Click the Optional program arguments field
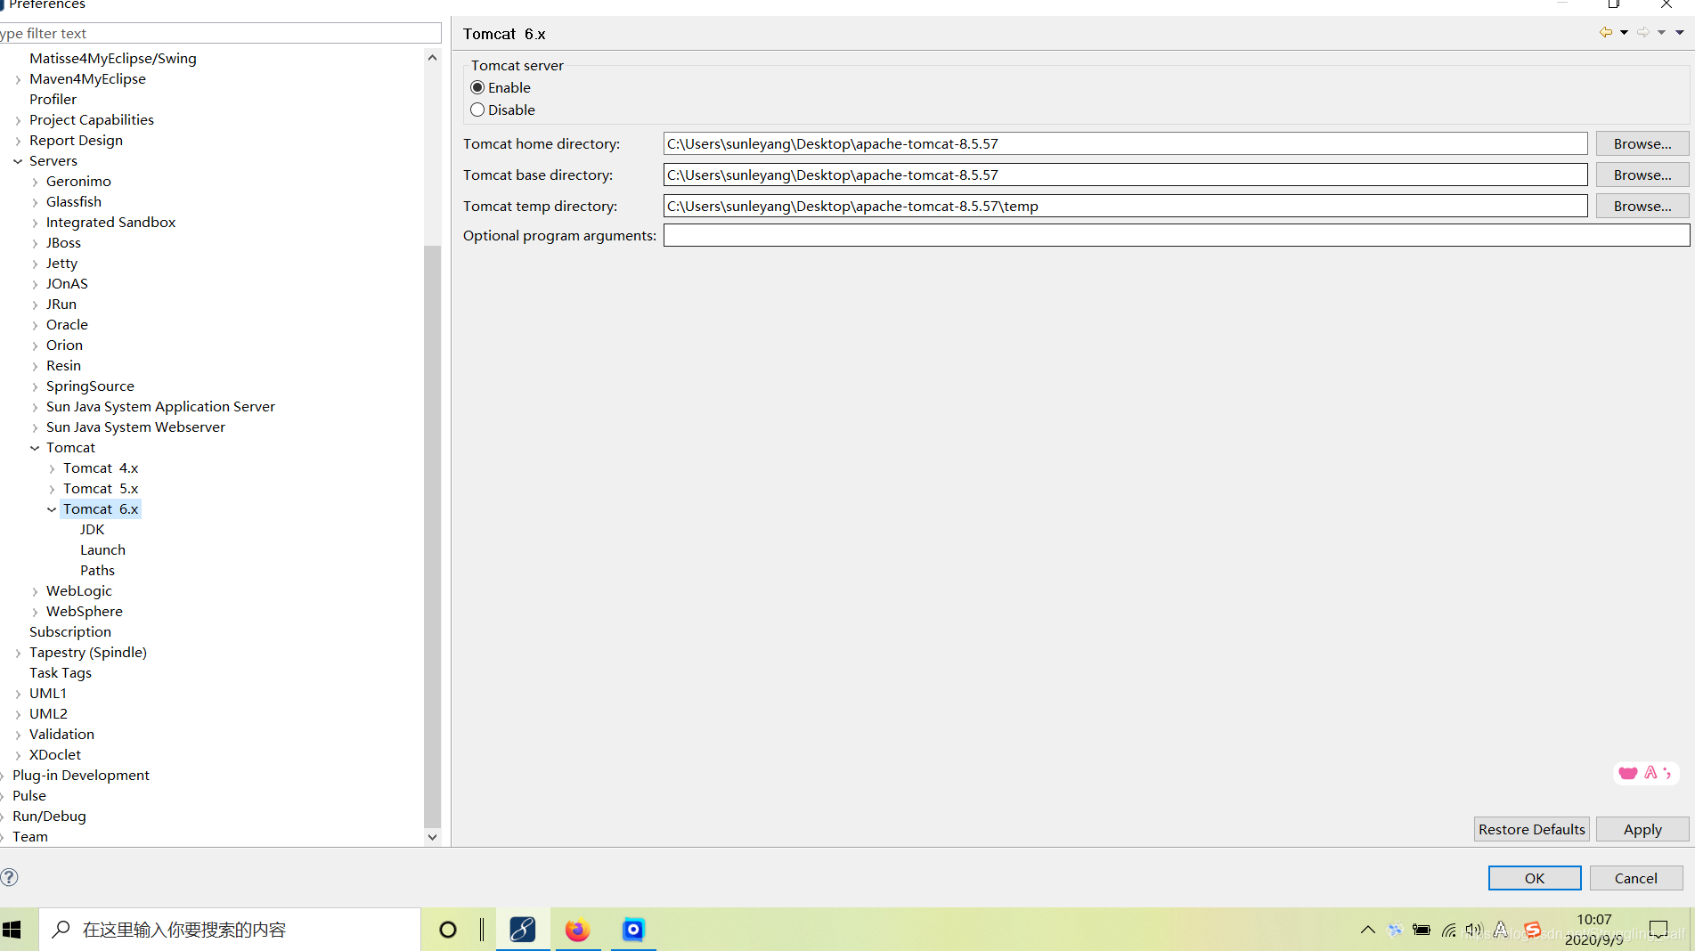Image resolution: width=1695 pixels, height=951 pixels. pyautogui.click(x=1176, y=235)
